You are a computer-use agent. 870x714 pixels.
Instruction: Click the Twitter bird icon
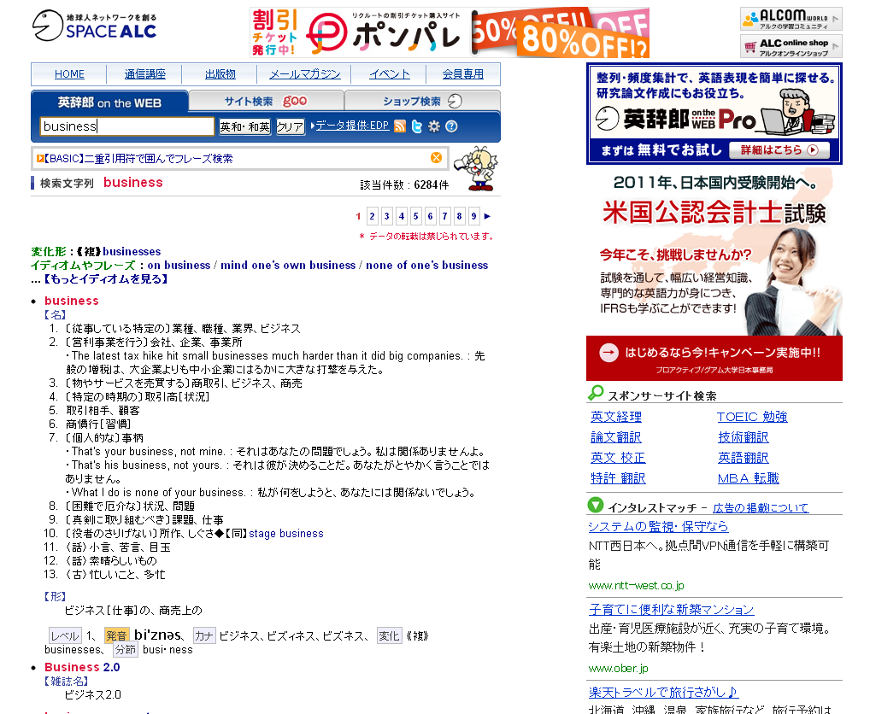click(x=417, y=126)
